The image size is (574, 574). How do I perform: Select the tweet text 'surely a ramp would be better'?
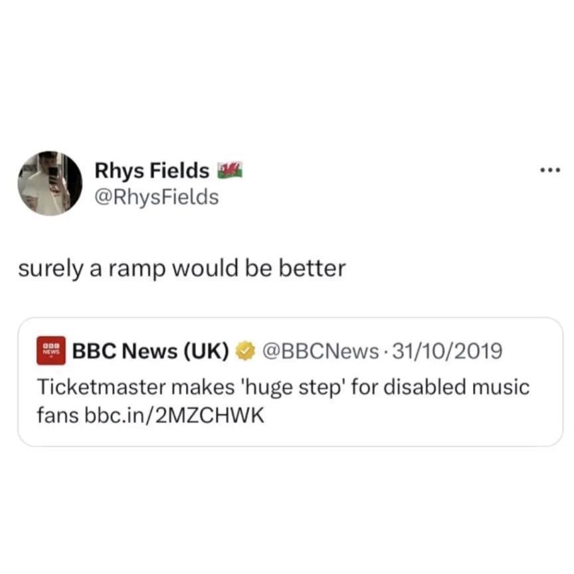click(x=182, y=268)
